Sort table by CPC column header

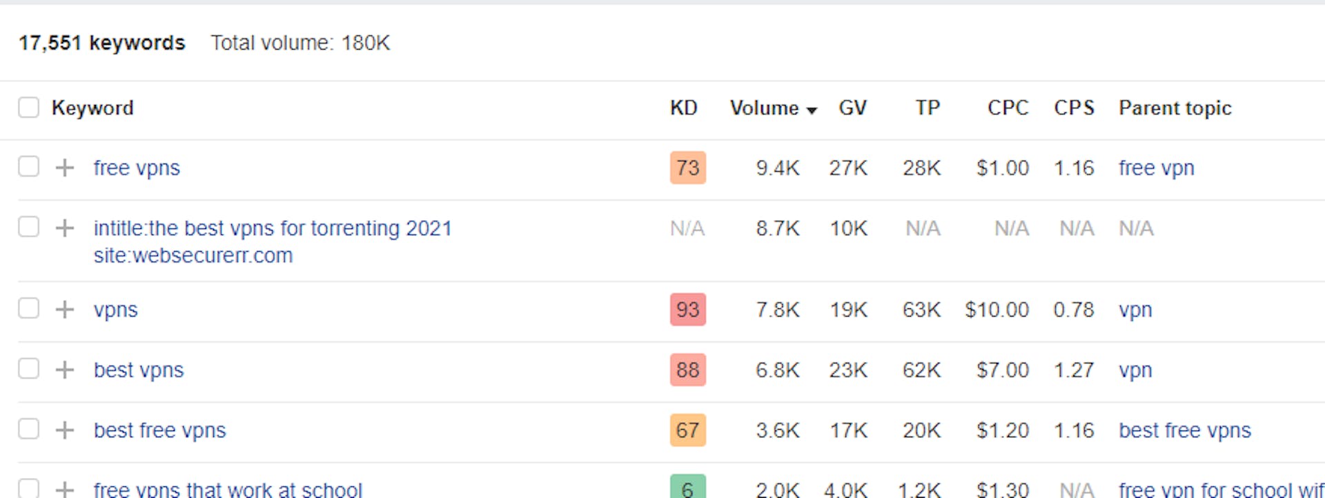point(1008,108)
